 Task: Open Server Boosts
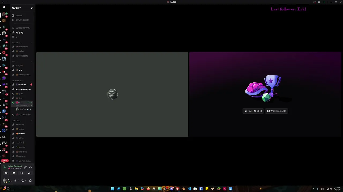coord(22,20)
